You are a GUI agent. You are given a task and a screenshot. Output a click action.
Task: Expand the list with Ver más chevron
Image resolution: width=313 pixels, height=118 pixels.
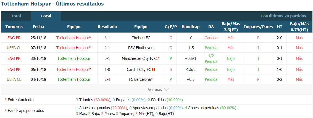pos(159,90)
